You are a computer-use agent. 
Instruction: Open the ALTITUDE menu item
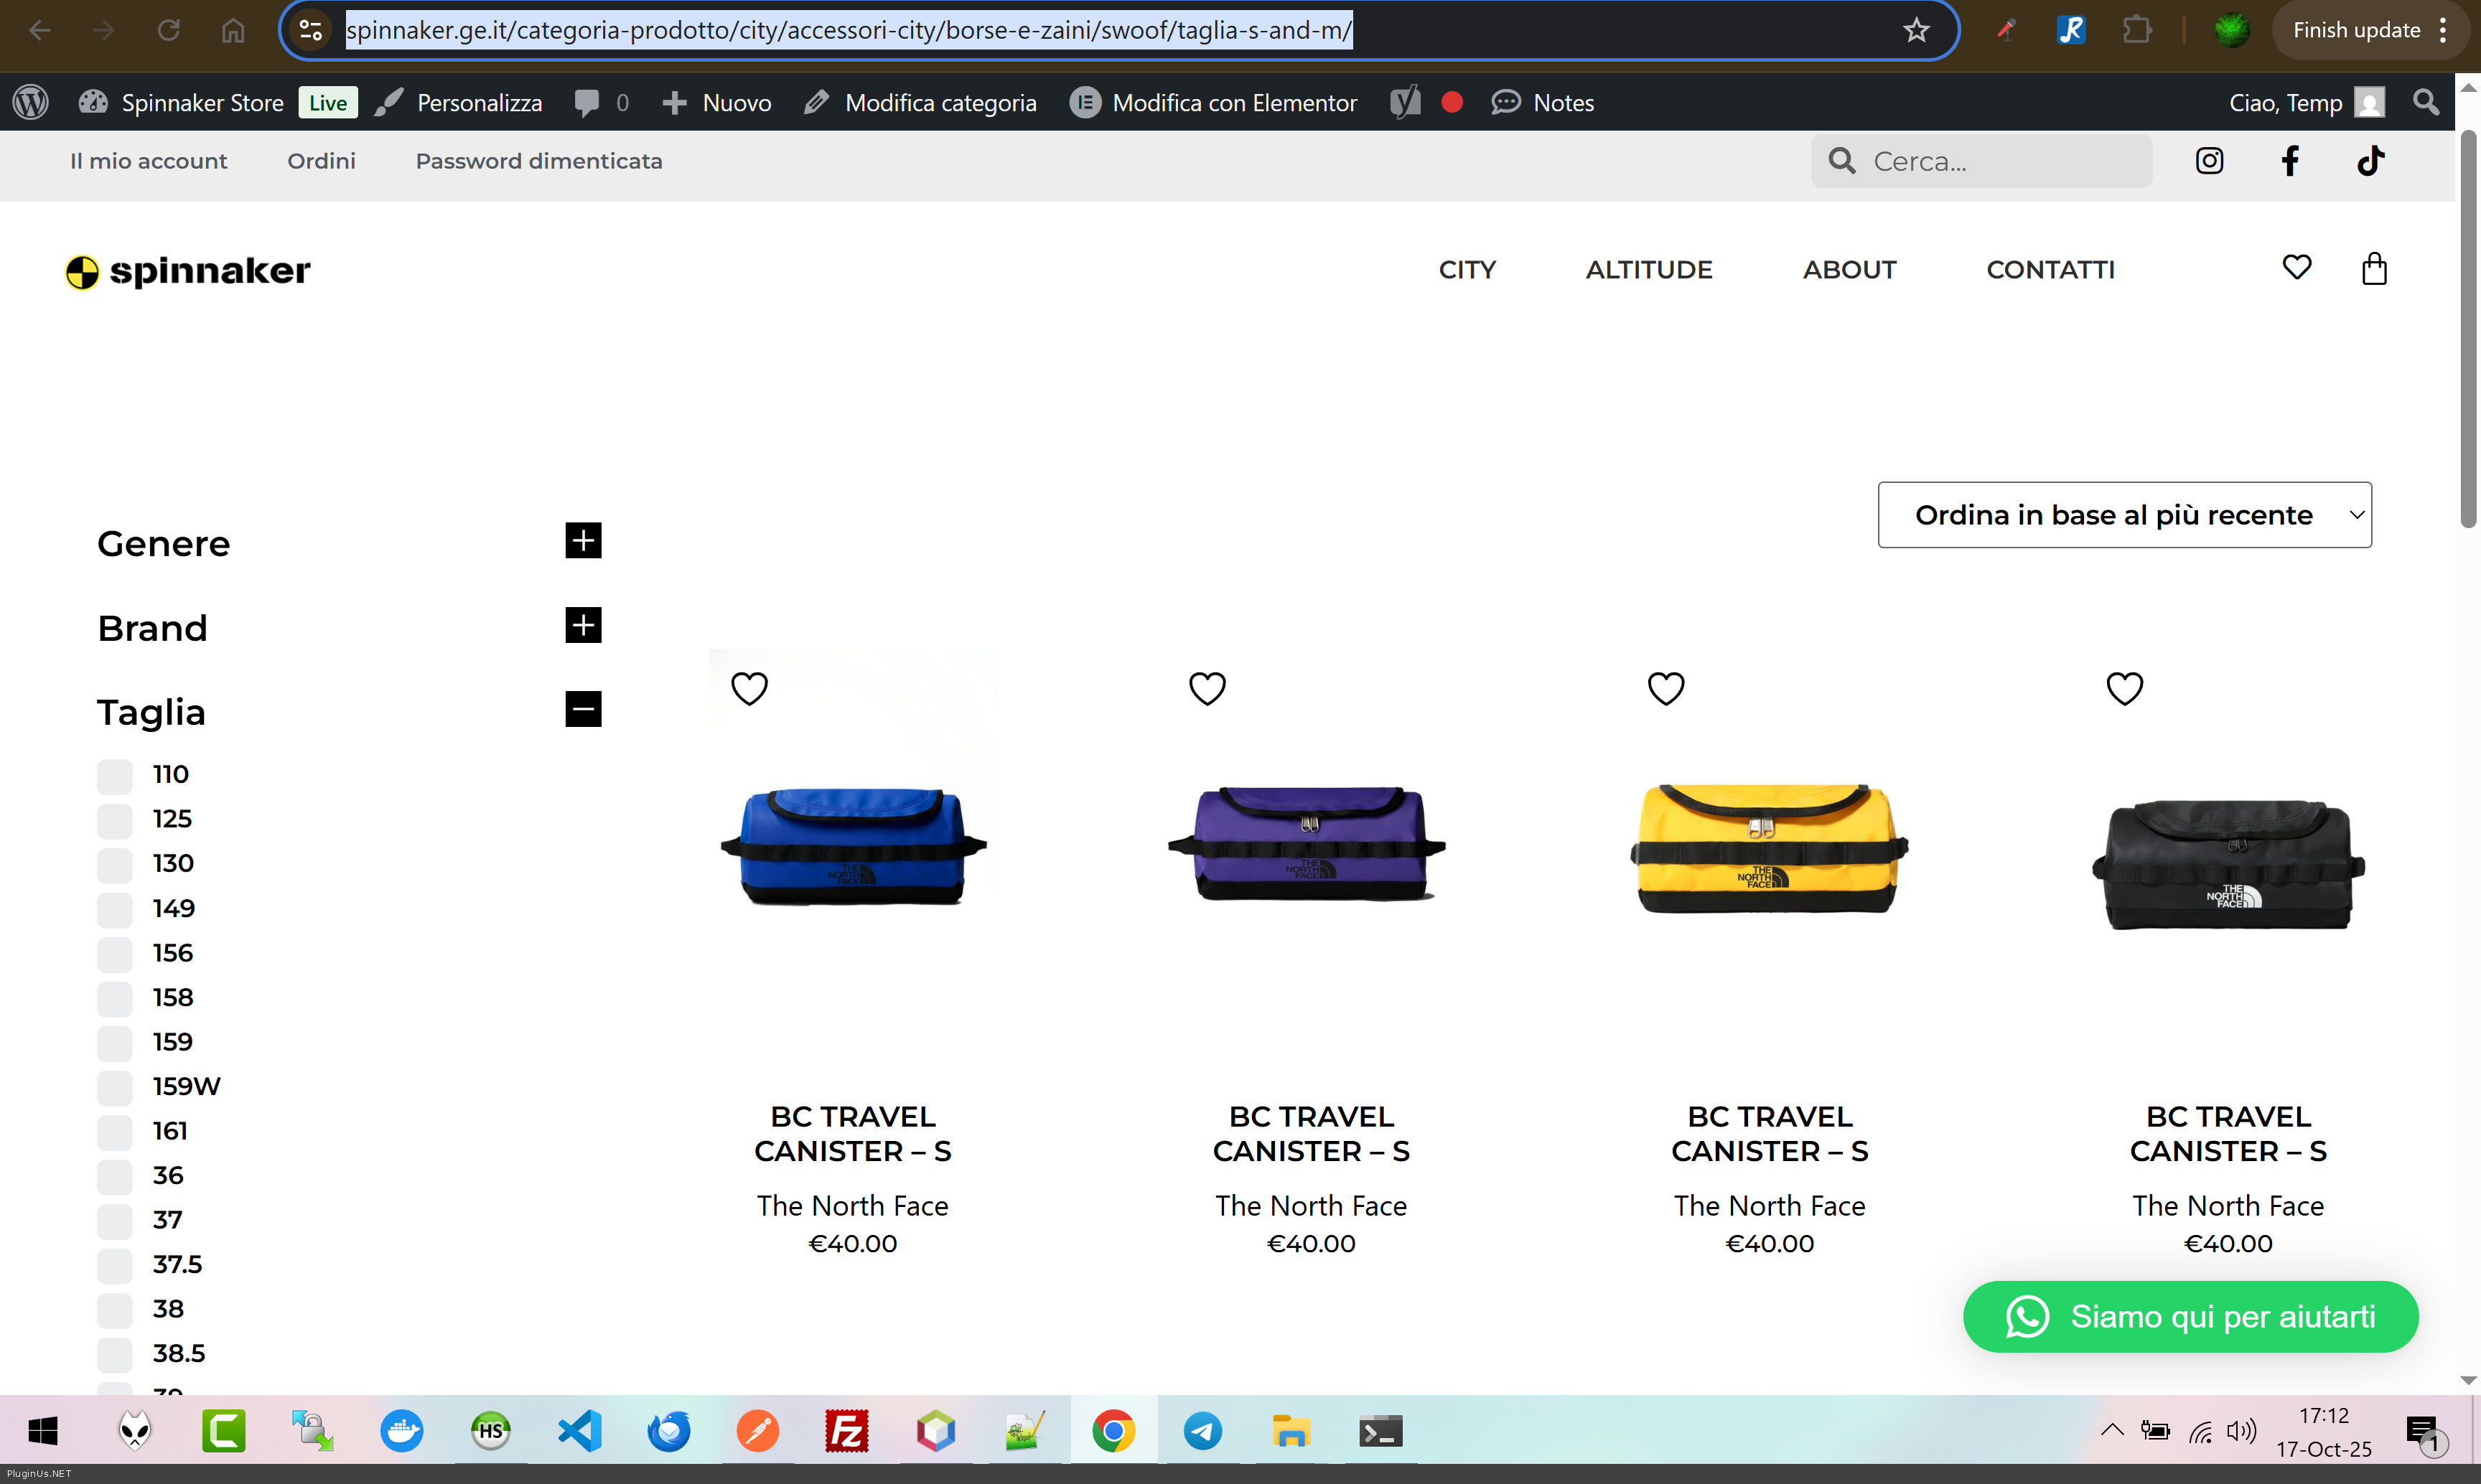(x=1649, y=270)
